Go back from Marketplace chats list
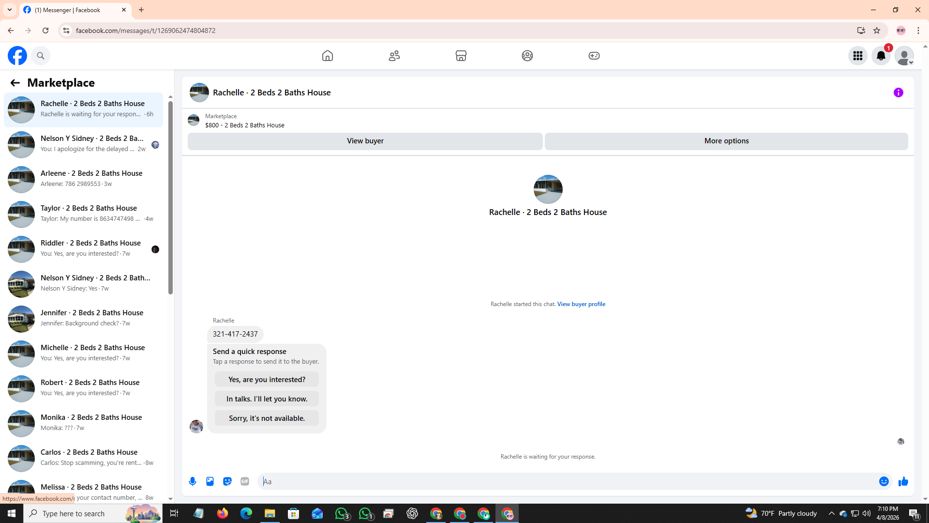 click(15, 83)
